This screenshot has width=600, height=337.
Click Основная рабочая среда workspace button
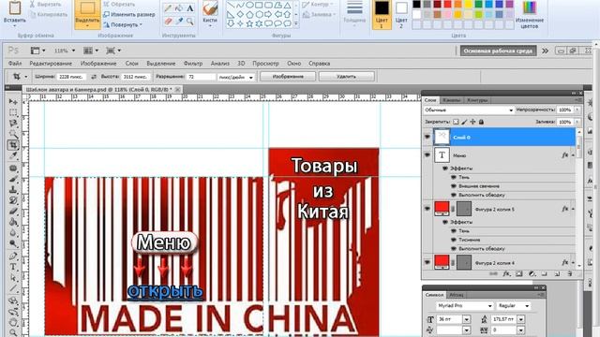(x=498, y=51)
